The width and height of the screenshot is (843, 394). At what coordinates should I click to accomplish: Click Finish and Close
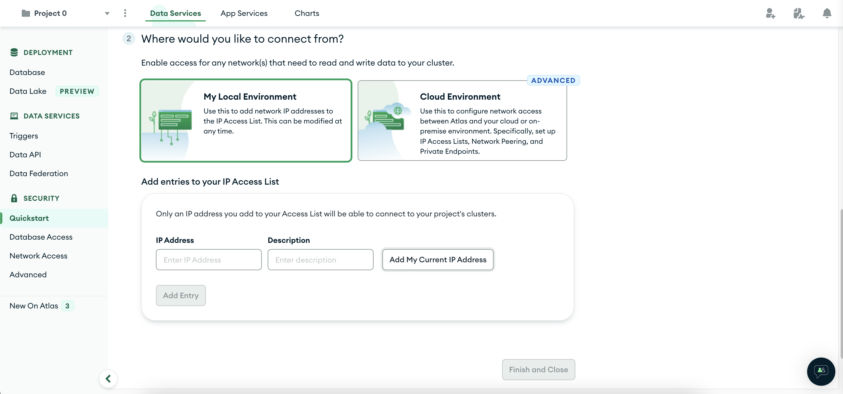(x=538, y=370)
